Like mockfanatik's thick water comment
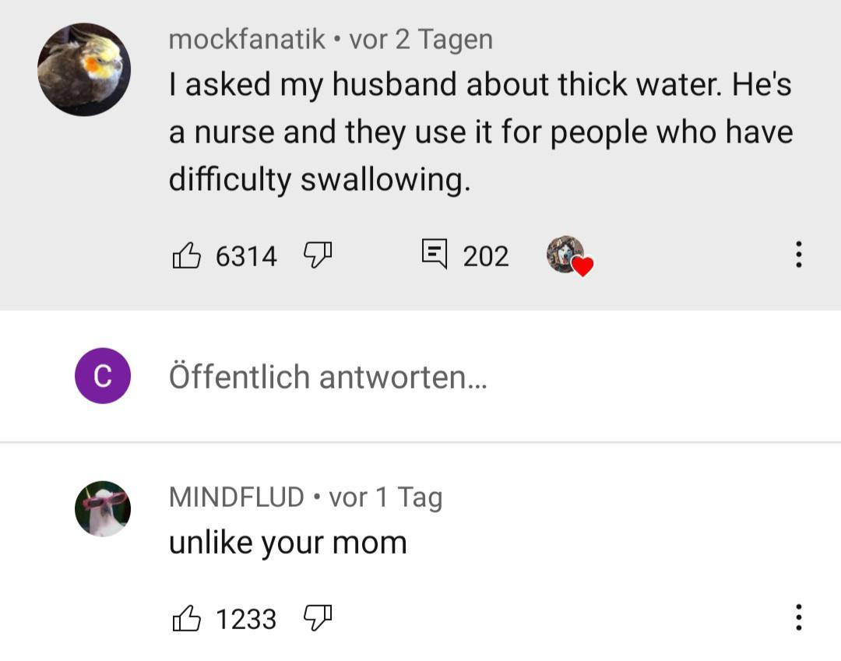Viewport: 841px width, 661px height. (x=187, y=255)
